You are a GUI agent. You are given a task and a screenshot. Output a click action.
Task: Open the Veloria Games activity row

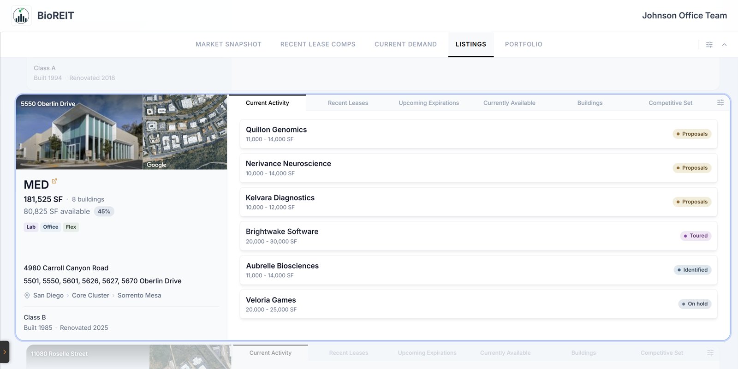pos(478,304)
